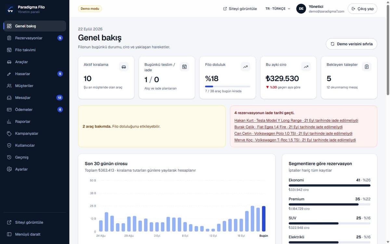Click the Bu ayki ciro trend icon

tap(306, 67)
